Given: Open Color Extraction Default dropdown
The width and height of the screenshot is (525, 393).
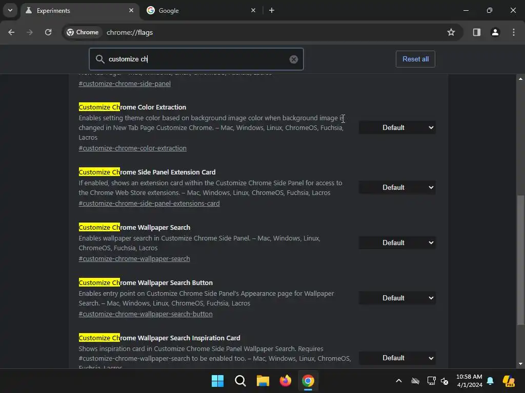Looking at the screenshot, I should pos(397,127).
